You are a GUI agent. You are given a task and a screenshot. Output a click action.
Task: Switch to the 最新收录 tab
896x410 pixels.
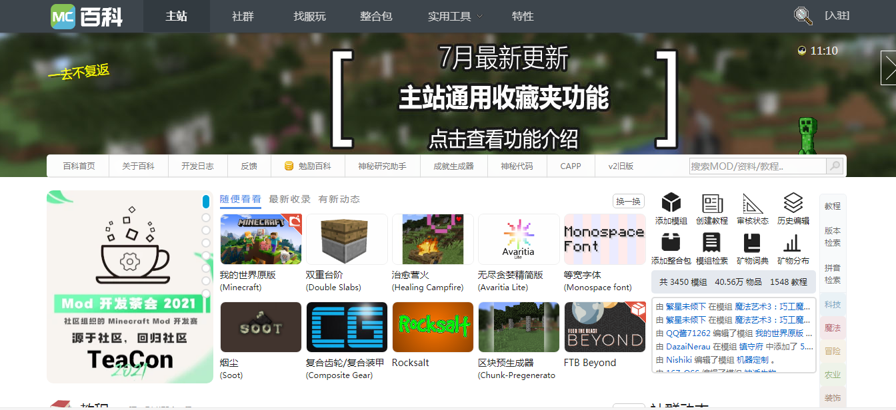[x=290, y=199]
